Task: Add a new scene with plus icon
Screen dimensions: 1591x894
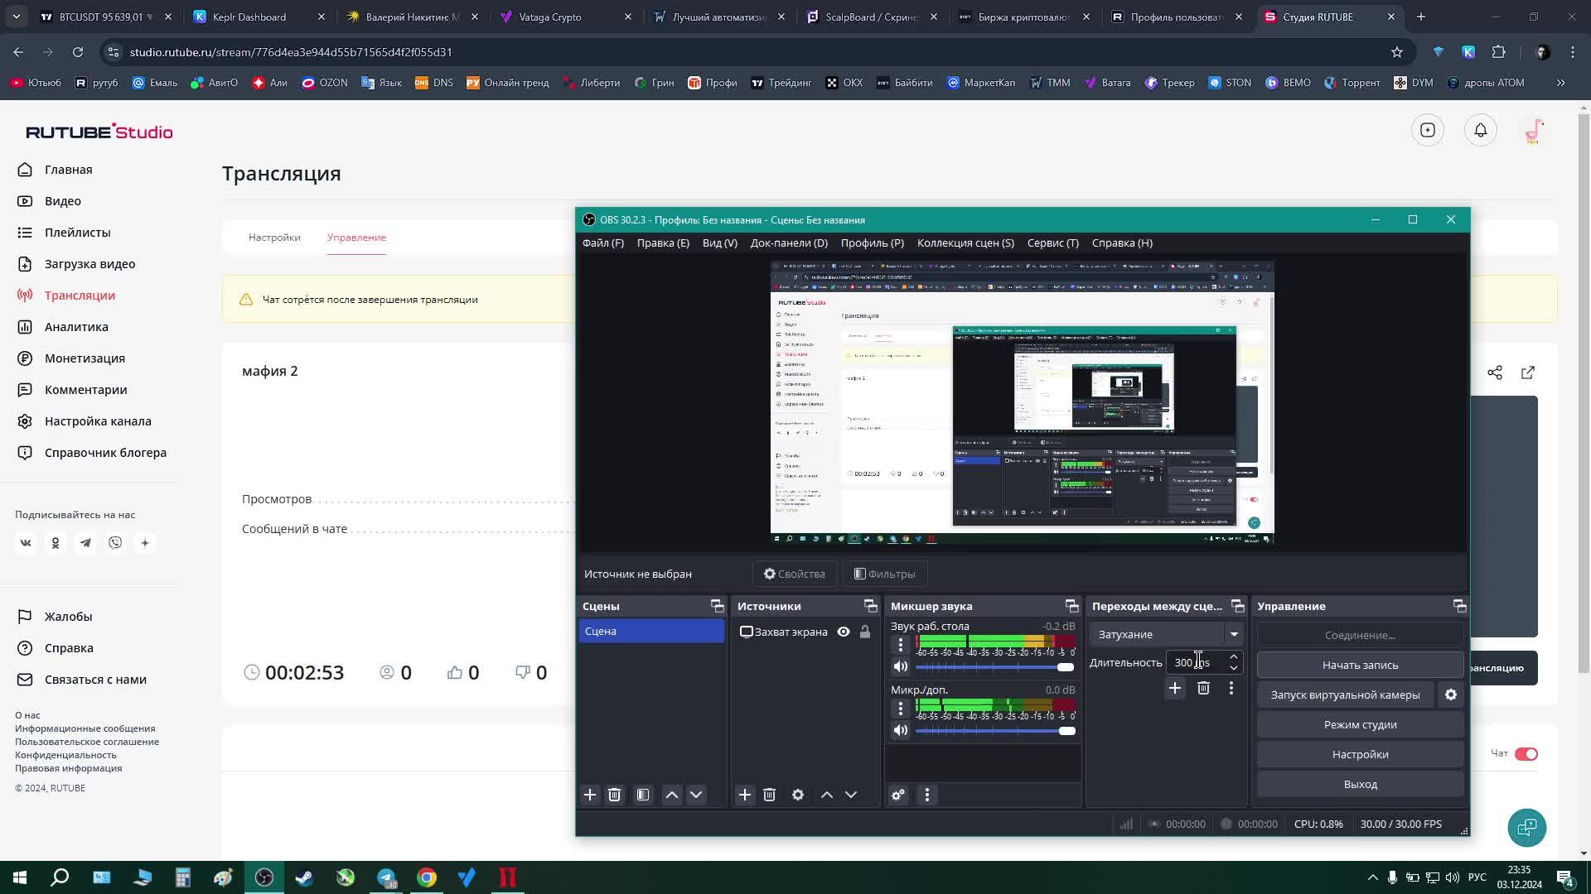Action: (590, 795)
